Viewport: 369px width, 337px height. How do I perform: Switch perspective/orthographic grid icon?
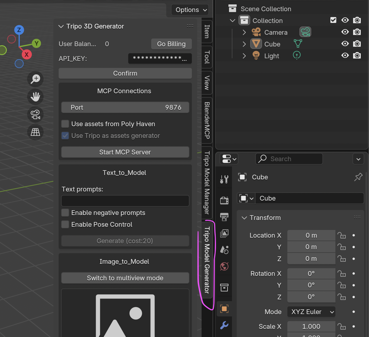(x=35, y=132)
